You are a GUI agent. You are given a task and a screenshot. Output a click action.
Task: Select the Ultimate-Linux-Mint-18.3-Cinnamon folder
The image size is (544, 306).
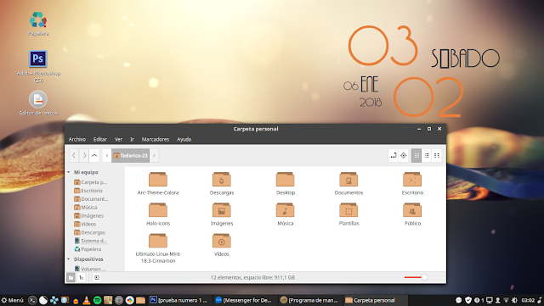[158, 241]
